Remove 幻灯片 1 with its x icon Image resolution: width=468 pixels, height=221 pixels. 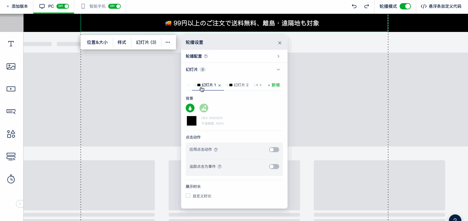pos(220,85)
